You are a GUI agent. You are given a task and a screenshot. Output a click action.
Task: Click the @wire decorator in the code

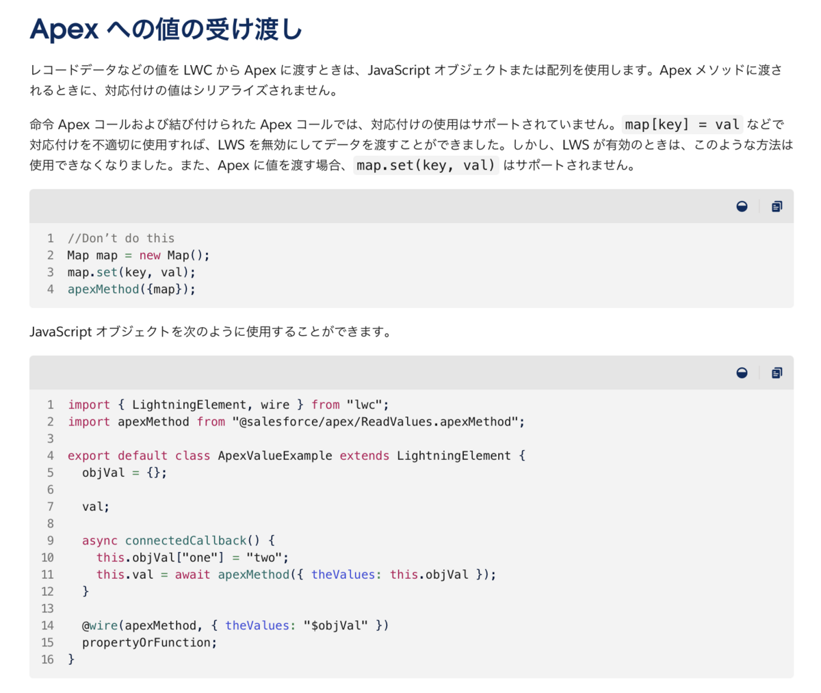(100, 625)
